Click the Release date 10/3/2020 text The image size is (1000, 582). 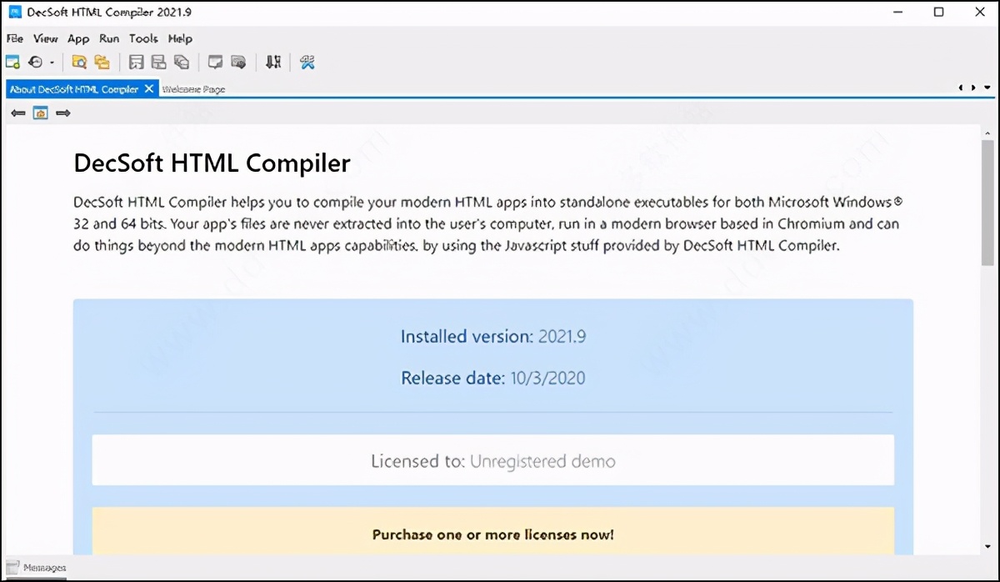pyautogui.click(x=493, y=378)
